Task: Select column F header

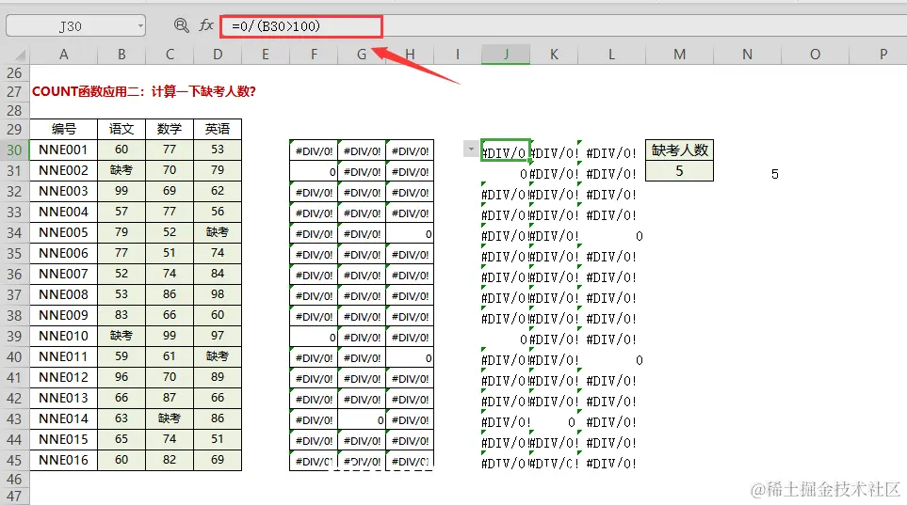Action: [x=314, y=55]
